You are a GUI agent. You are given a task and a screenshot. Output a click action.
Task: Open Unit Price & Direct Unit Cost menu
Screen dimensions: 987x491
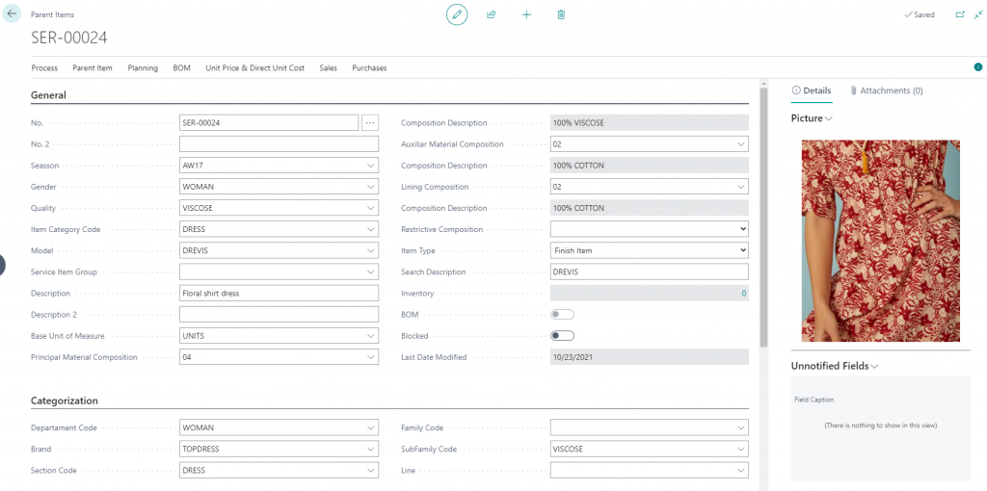(254, 68)
